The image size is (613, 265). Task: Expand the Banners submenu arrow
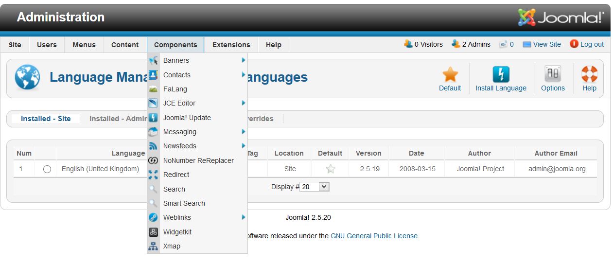(243, 60)
